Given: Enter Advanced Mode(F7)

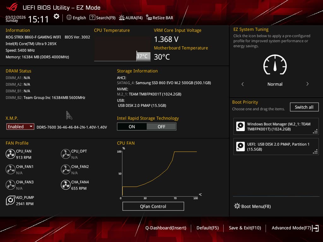Looking at the screenshot, I should pyautogui.click(x=295, y=228).
